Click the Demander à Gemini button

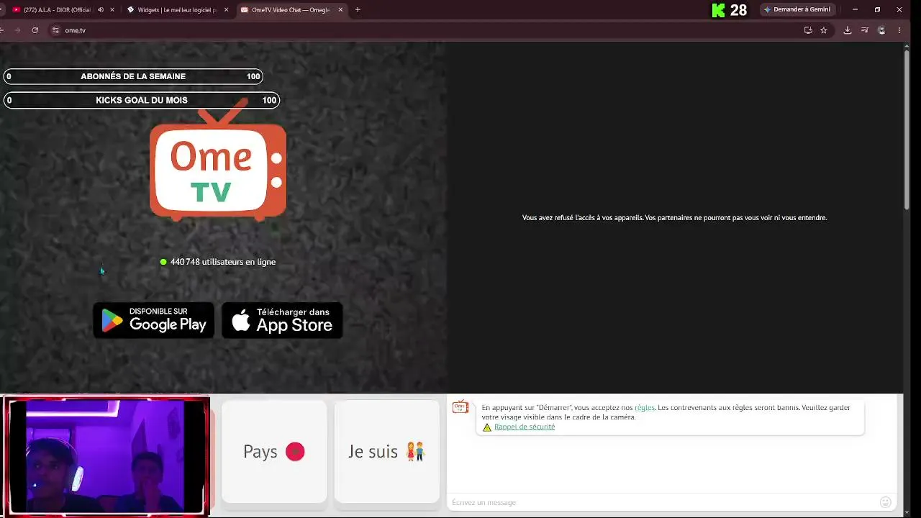click(x=797, y=10)
